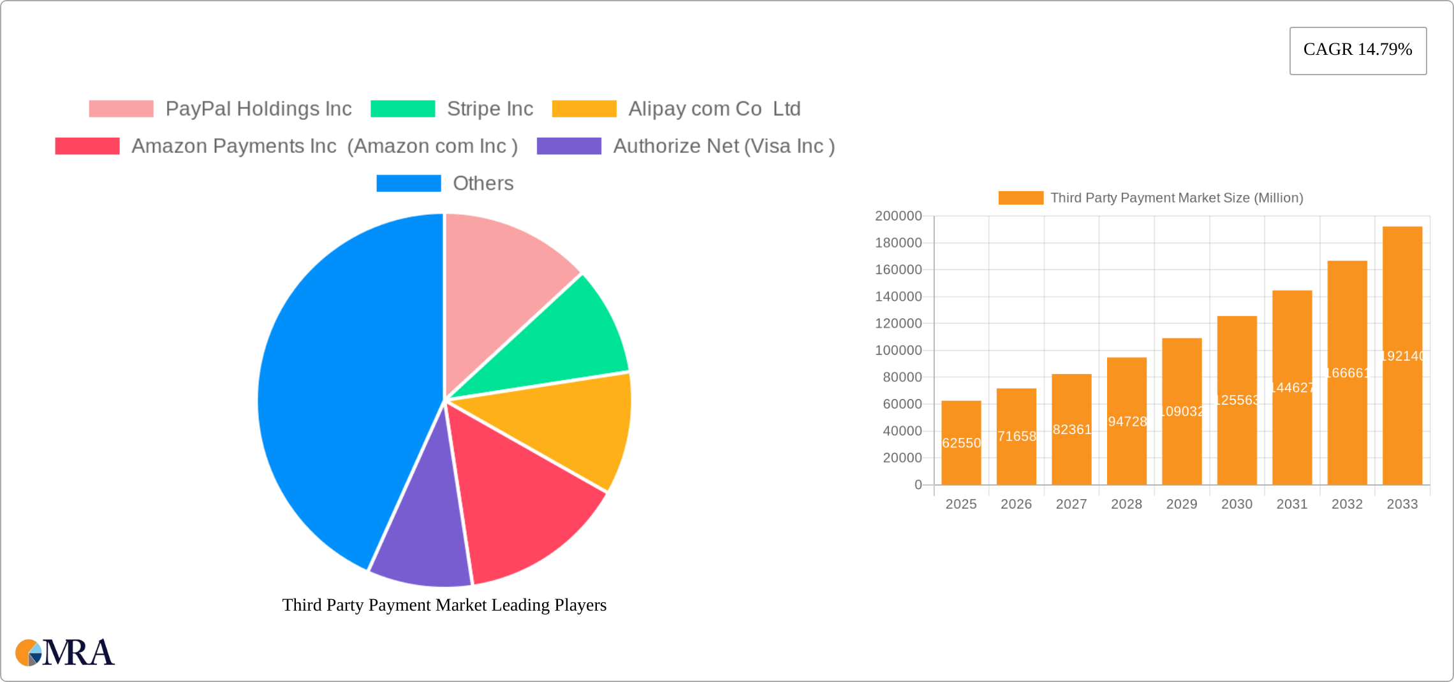Toggle the Stripe Inc legend label

tap(490, 109)
